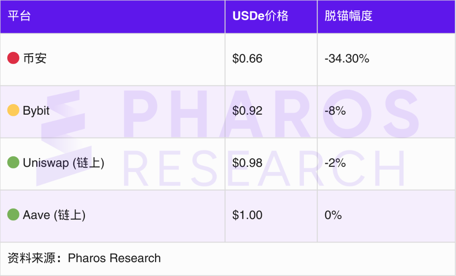Click the -2% depeg value
Viewport: 456px width, 276px height.
coord(335,163)
